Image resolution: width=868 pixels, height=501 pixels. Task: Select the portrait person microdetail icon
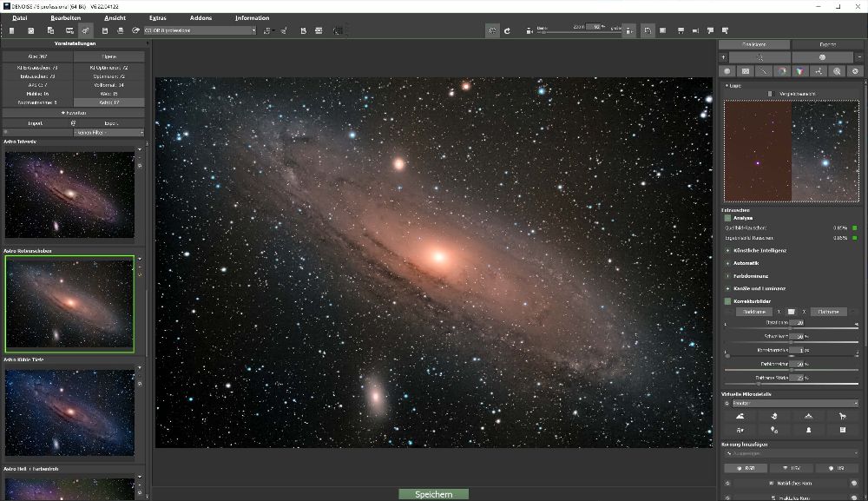[808, 430]
